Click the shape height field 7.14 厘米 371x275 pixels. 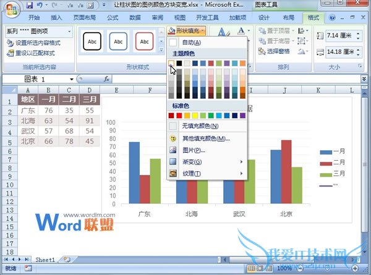point(340,36)
